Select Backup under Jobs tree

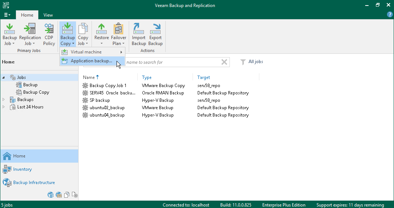click(30, 85)
